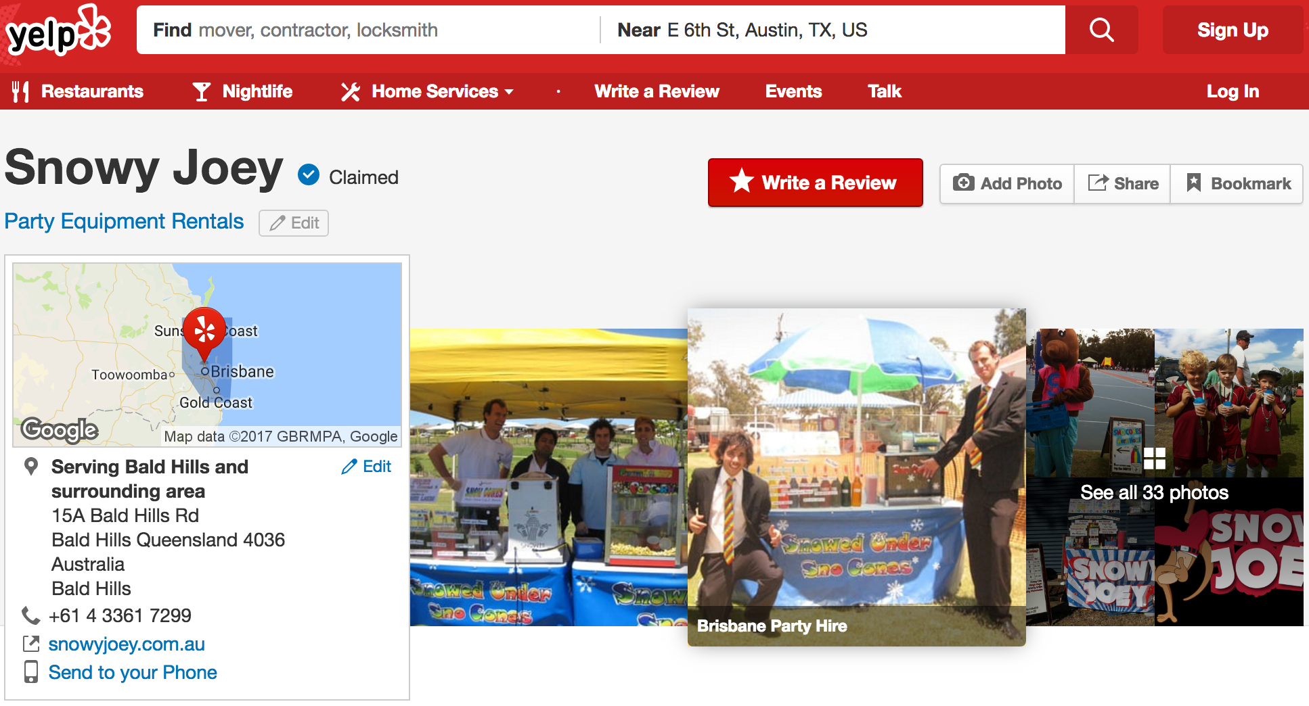The height and width of the screenshot is (706, 1309).
Task: Open the yellow tent stall photo
Action: click(x=549, y=477)
